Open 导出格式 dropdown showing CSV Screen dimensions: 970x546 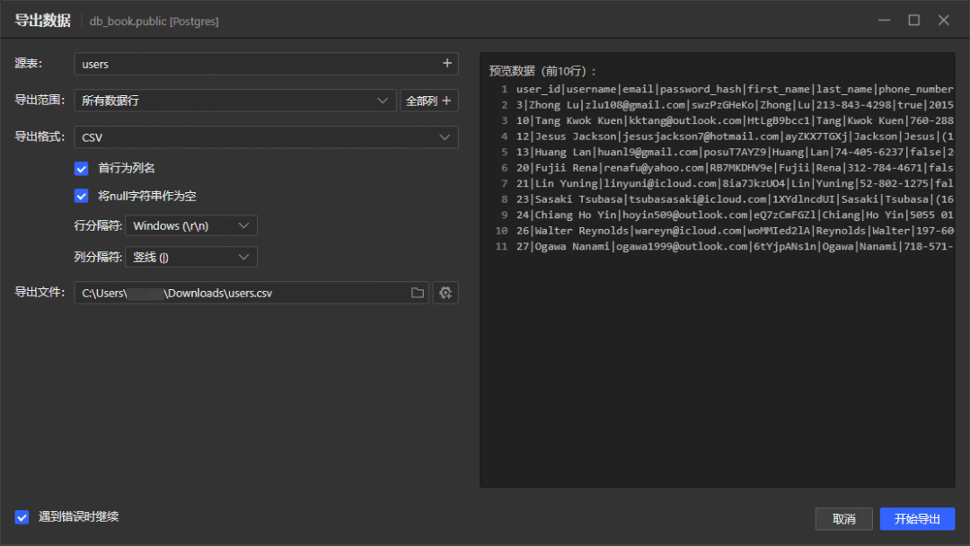[x=266, y=137]
